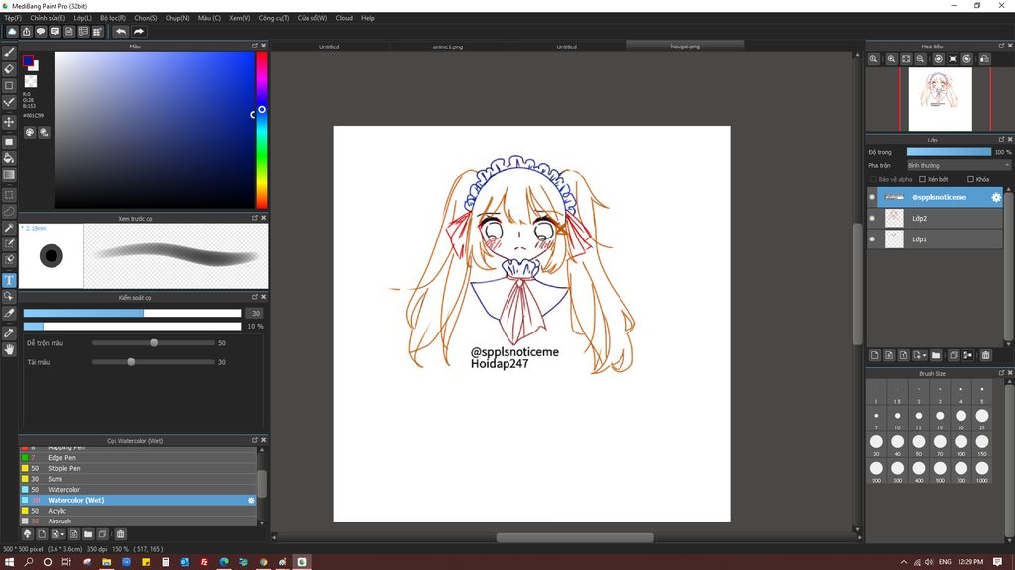Click the brush size value field 30
Screen dimensions: 1015x570
[x=255, y=314]
